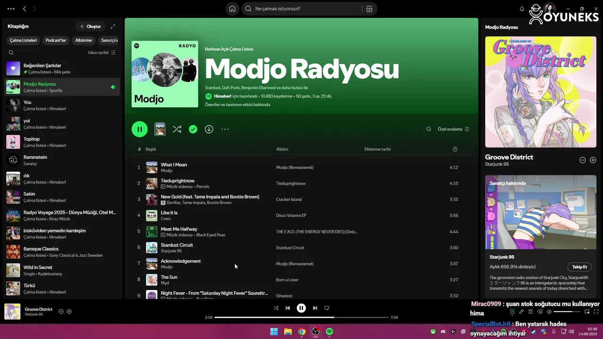Open the Baroque Classics playlist
This screenshot has height=339, width=603.
(x=63, y=252)
